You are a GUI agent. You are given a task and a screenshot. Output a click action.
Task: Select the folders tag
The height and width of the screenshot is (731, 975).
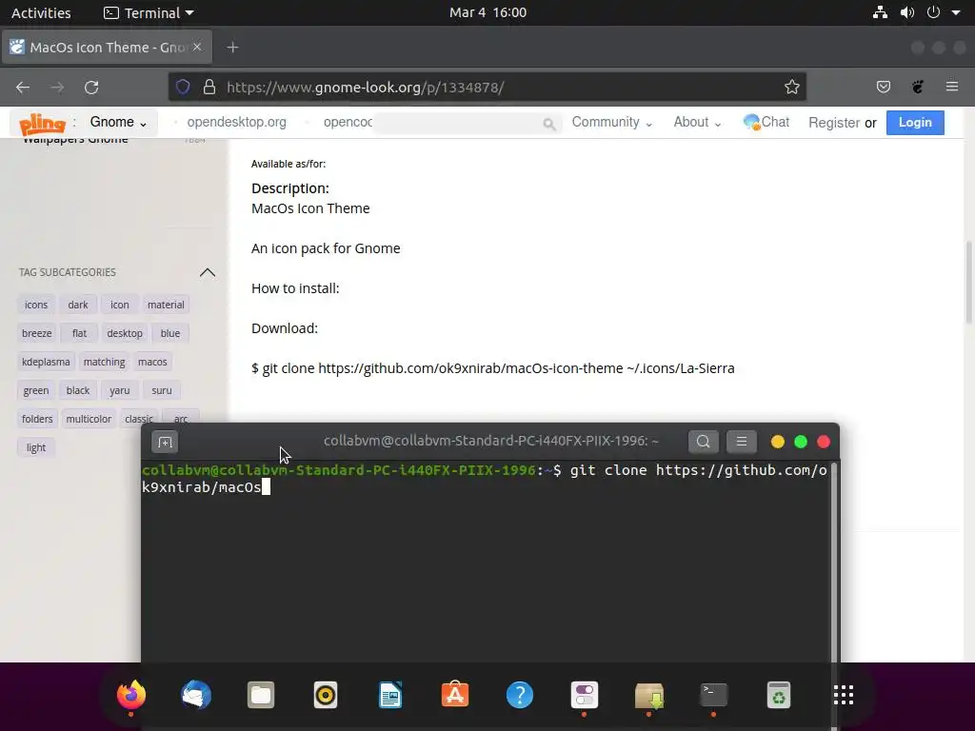click(37, 420)
